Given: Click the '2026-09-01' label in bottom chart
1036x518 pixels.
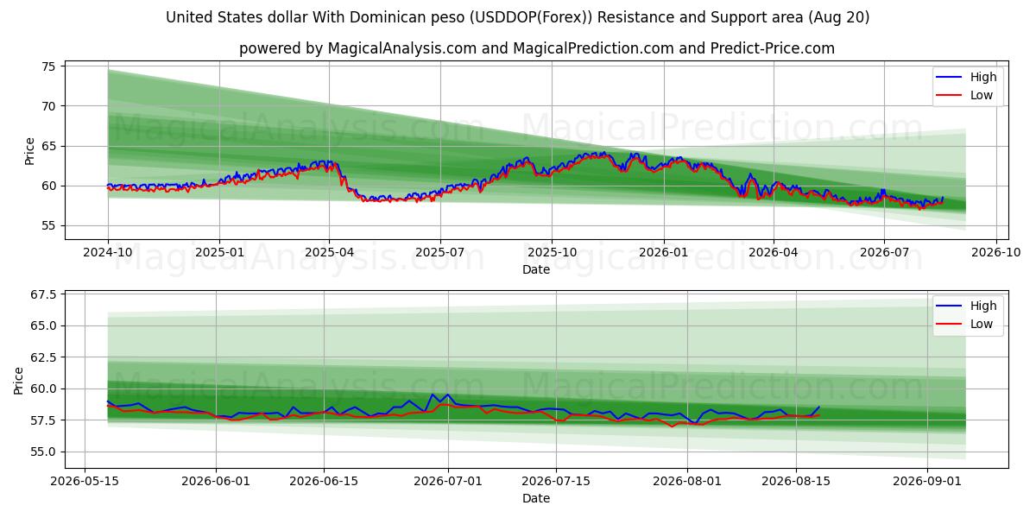Looking at the screenshot, I should click(x=927, y=482).
